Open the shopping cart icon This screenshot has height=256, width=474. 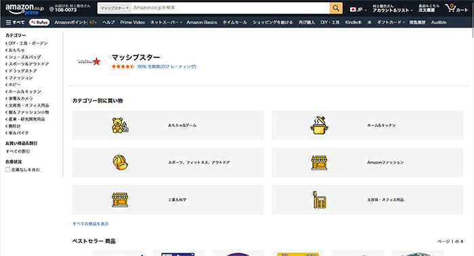(x=456, y=8)
